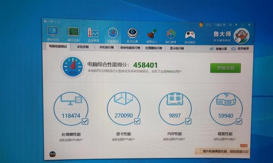This screenshot has height=163, width=273.
Task: Click 微博分享 share link
Action: click(x=221, y=49)
